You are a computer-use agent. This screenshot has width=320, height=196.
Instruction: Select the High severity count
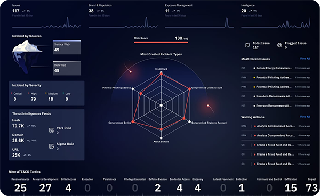[x=33, y=99]
